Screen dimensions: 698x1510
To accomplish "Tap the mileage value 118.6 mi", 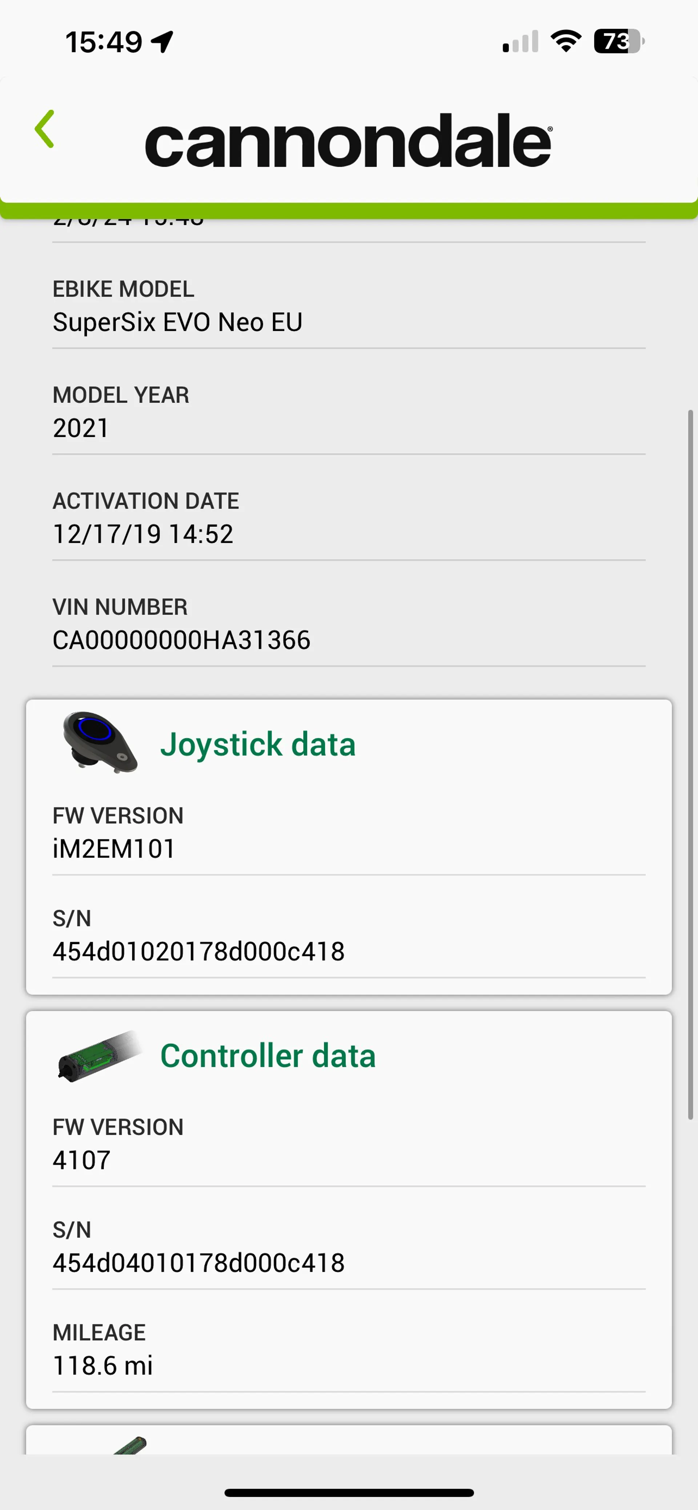I will click(x=103, y=1366).
